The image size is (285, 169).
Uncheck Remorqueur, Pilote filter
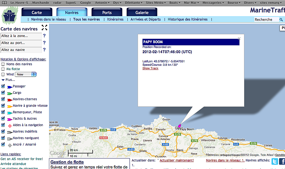pos(3,112)
